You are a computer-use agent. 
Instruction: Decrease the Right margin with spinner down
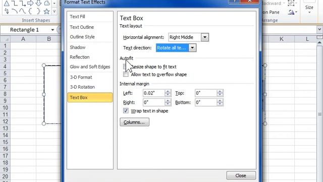point(168,104)
